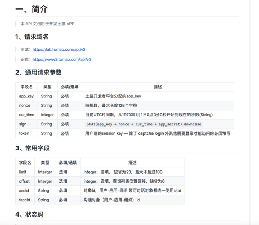Viewport: 259px width, 225px height.
Task: Select the app_key field name cell
Action: [x=26, y=96]
